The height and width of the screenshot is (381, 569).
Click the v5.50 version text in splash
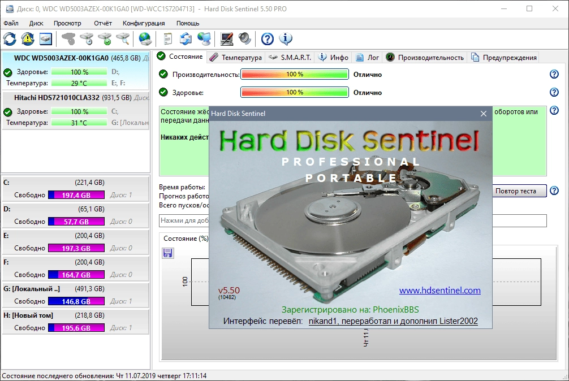tap(229, 291)
